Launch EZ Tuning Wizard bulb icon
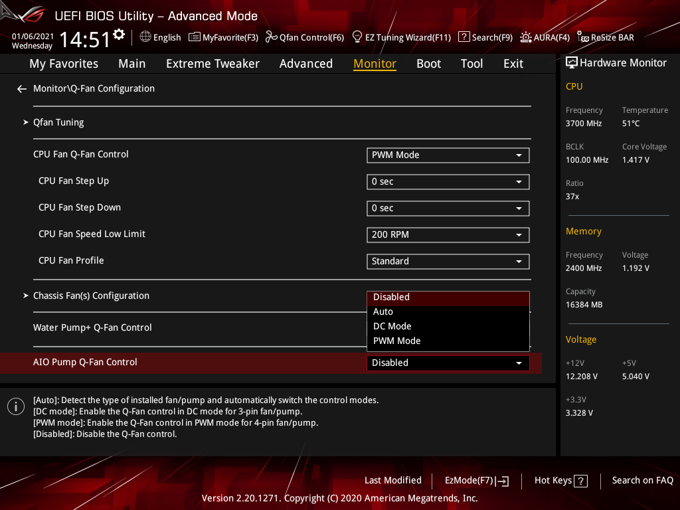The height and width of the screenshot is (510, 680). tap(357, 37)
